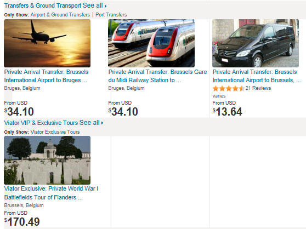Filter by Airport & Ground Transfers

60,15
